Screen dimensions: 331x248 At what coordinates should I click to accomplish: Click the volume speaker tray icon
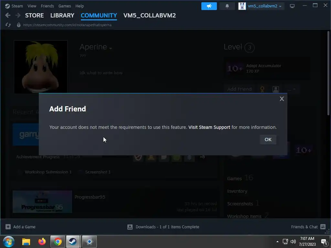point(293,242)
